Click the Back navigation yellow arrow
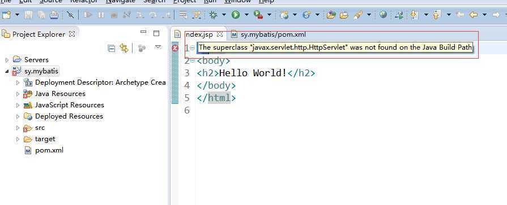The width and height of the screenshot is (507, 205). [x=474, y=15]
